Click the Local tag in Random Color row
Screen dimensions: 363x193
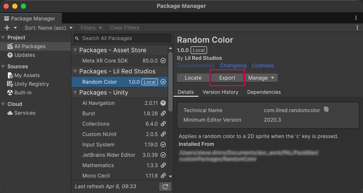click(x=150, y=82)
